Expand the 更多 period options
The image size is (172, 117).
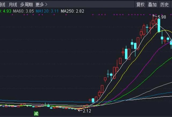pyautogui.click(x=40, y=5)
